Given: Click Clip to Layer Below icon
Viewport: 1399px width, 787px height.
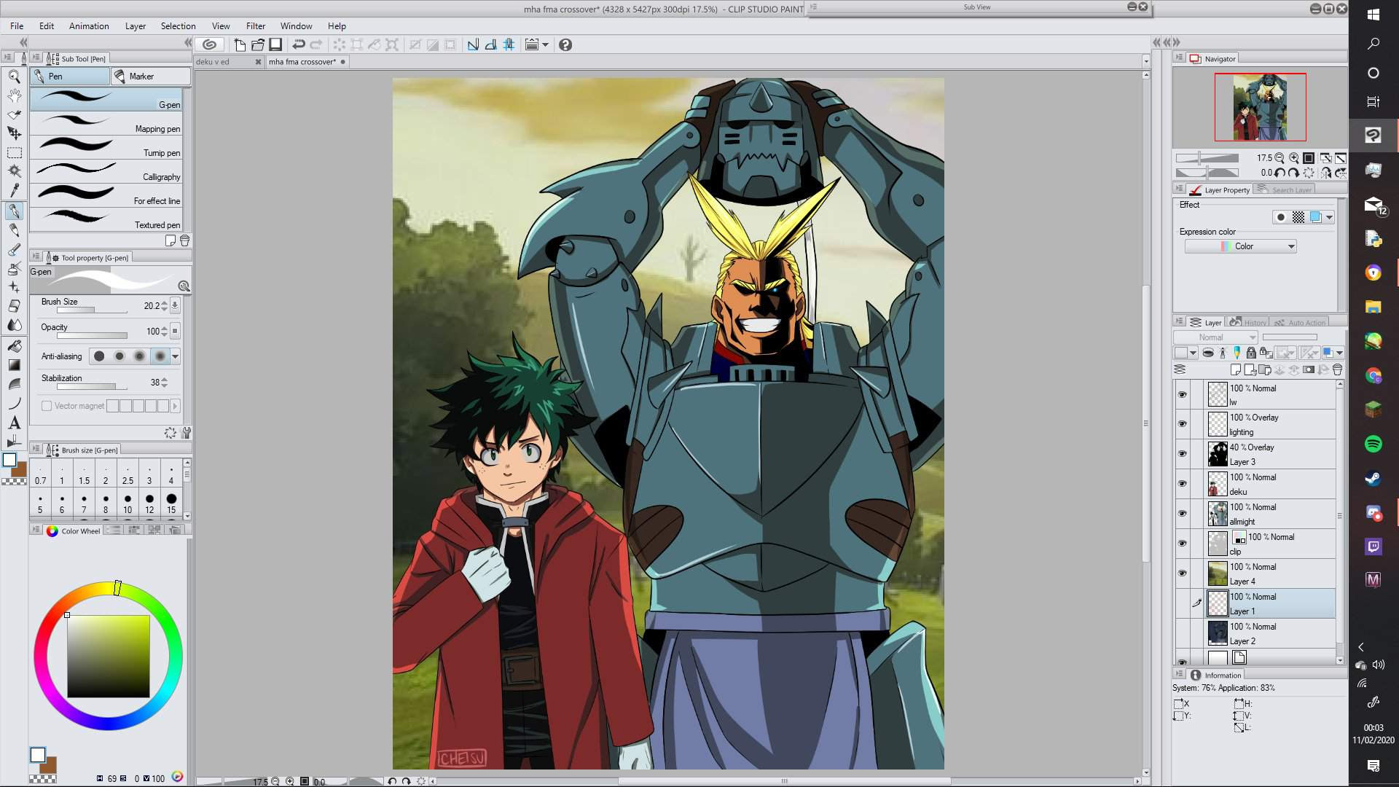Looking at the screenshot, I should [x=1208, y=353].
